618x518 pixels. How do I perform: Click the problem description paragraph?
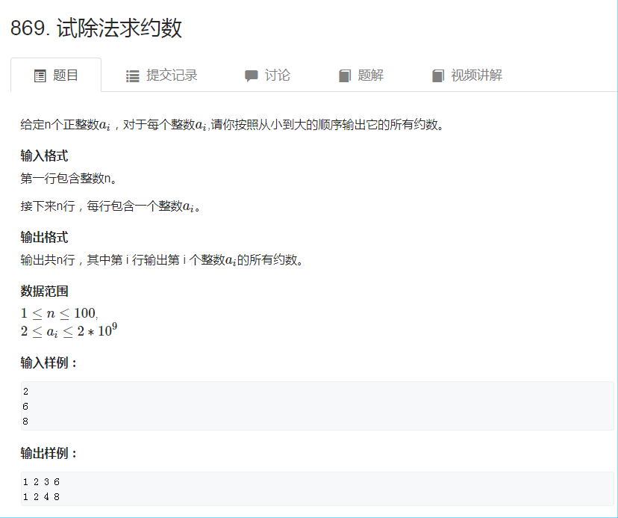[224, 124]
